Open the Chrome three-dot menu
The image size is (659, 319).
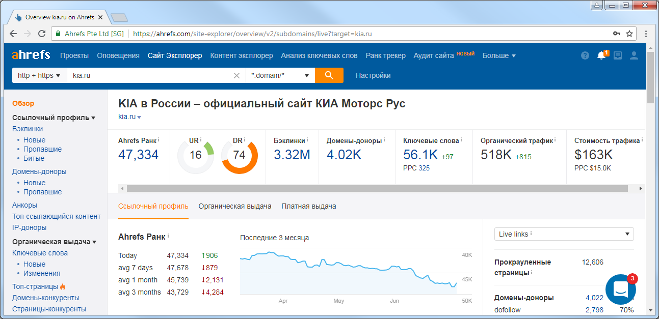(x=646, y=34)
